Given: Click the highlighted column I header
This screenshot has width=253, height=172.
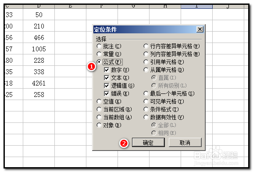Looking at the screenshot, I should [x=197, y=7].
